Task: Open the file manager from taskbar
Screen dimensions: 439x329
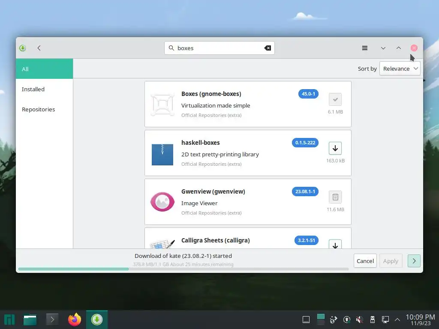Action: coord(30,320)
